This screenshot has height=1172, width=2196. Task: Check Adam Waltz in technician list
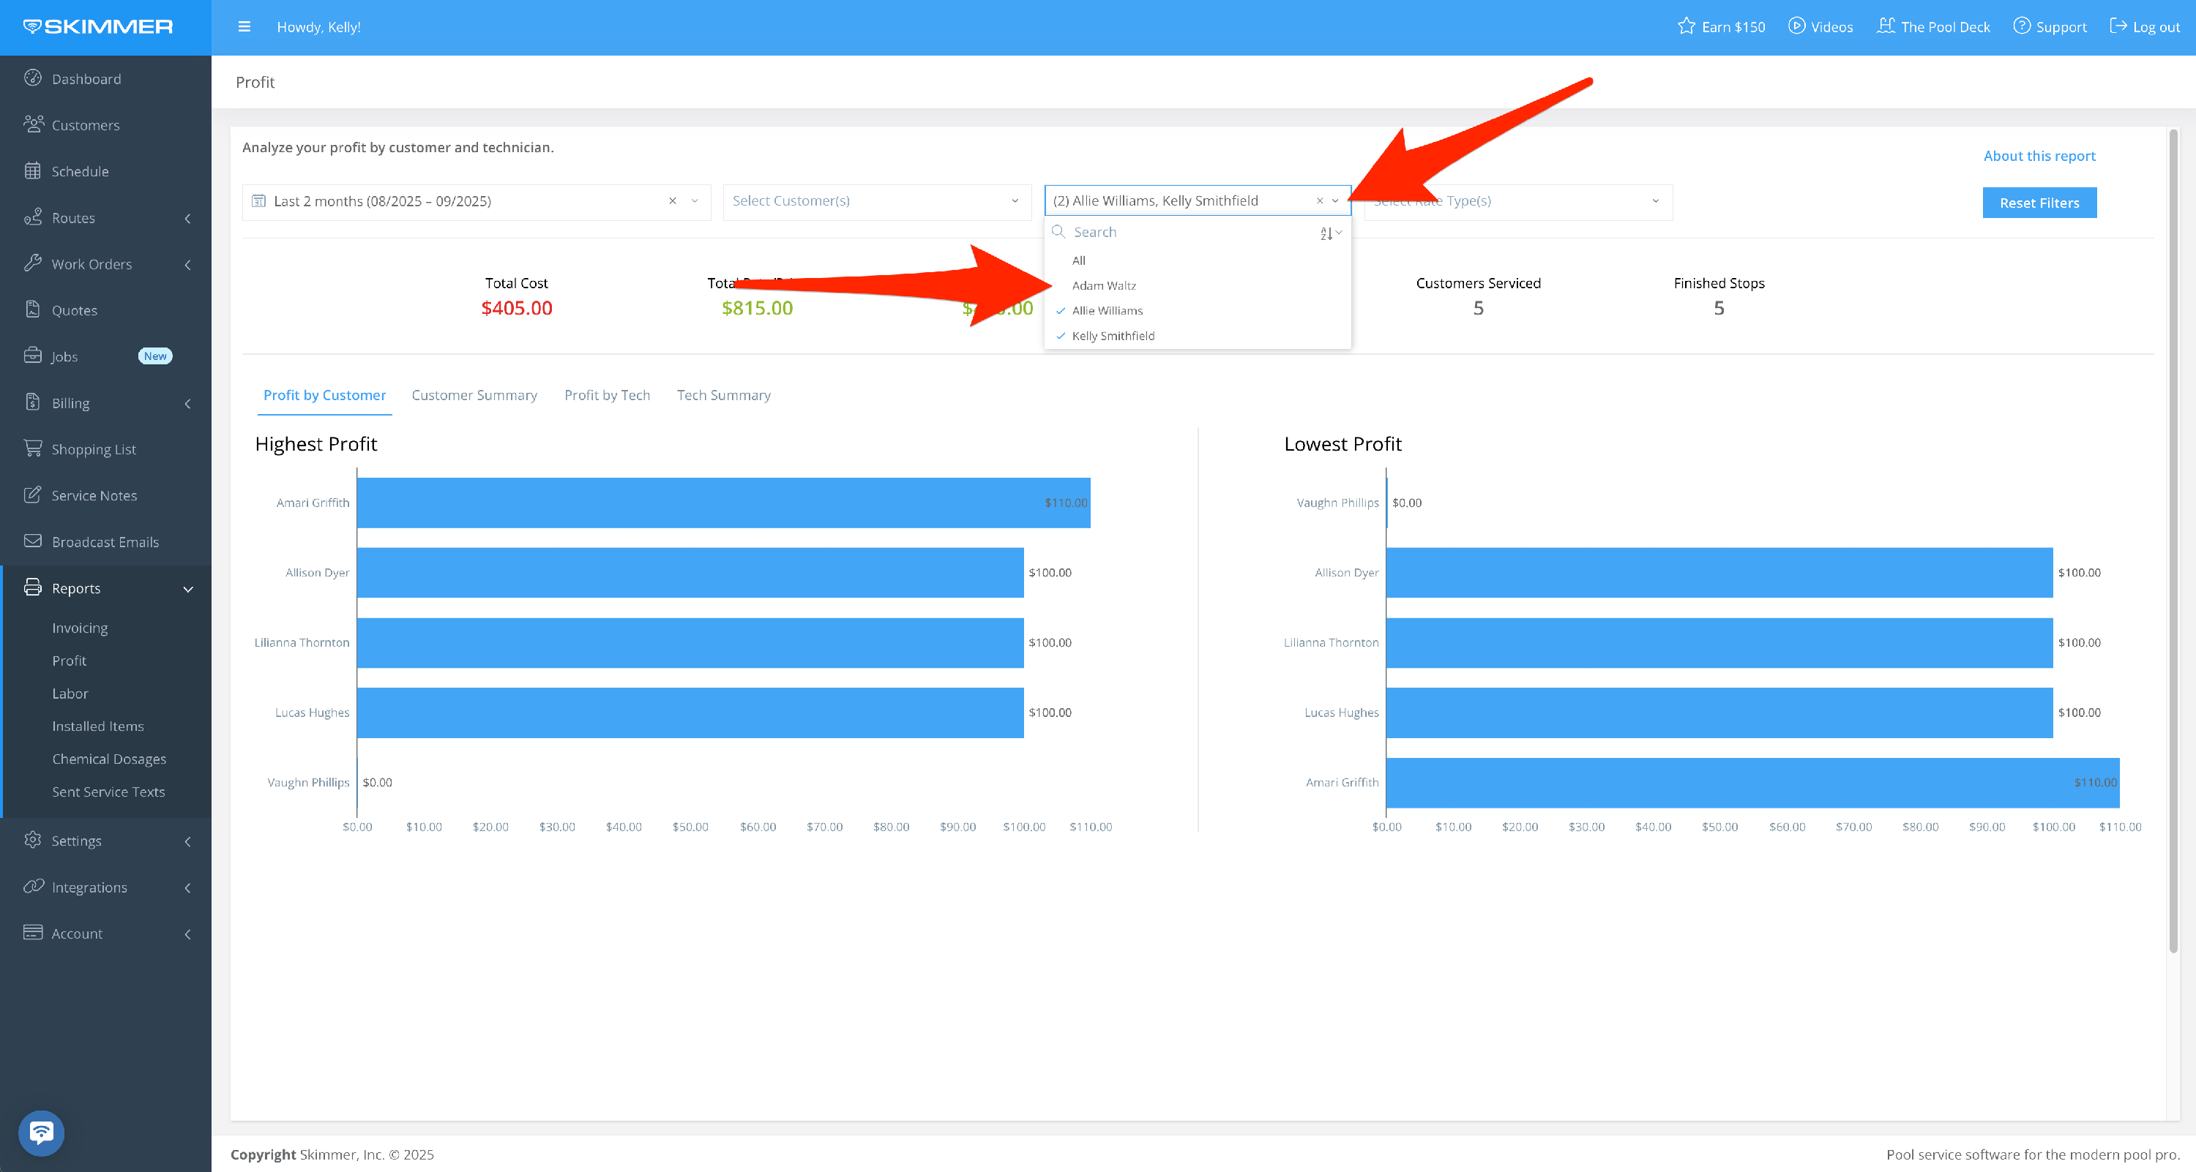pos(1103,285)
